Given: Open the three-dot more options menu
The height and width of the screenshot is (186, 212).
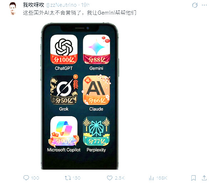Looking at the screenshot, I should click(x=204, y=5).
